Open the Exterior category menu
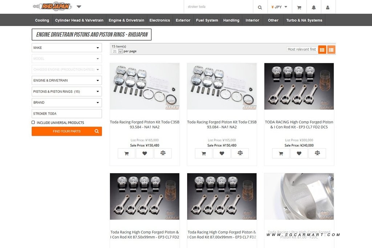This screenshot has width=372, height=248. [183, 20]
